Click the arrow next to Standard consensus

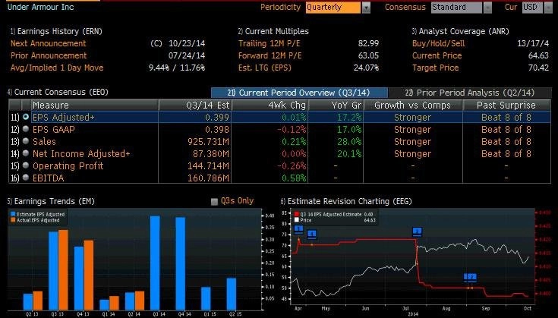pyautogui.click(x=487, y=8)
